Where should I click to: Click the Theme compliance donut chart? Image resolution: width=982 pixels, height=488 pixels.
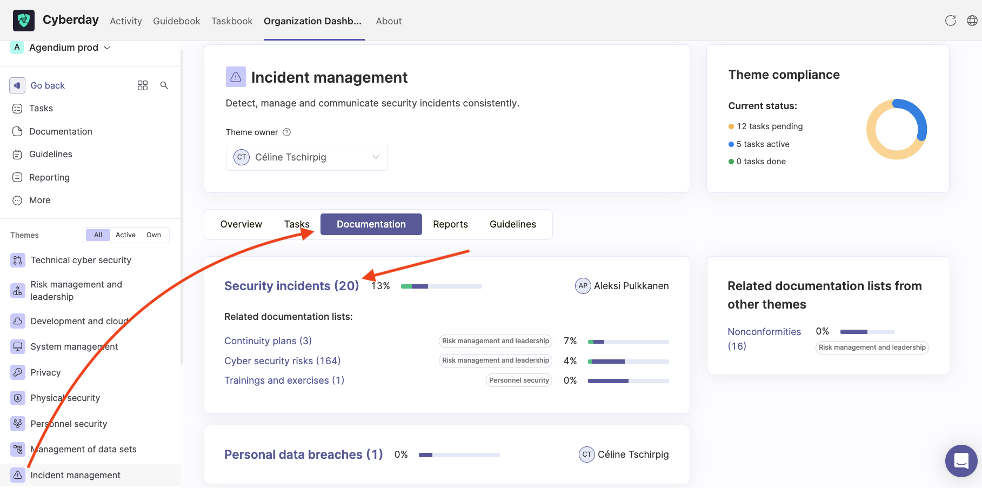pos(897,129)
